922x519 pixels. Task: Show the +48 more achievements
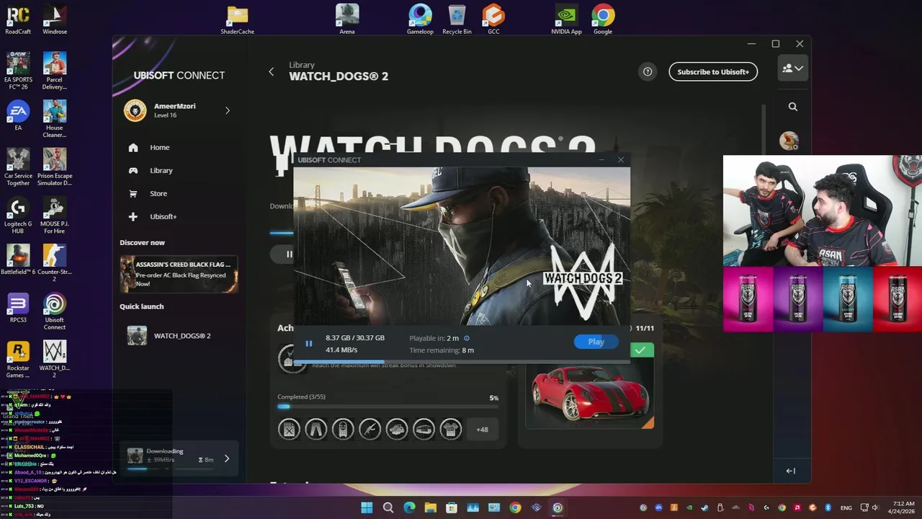[482, 430]
